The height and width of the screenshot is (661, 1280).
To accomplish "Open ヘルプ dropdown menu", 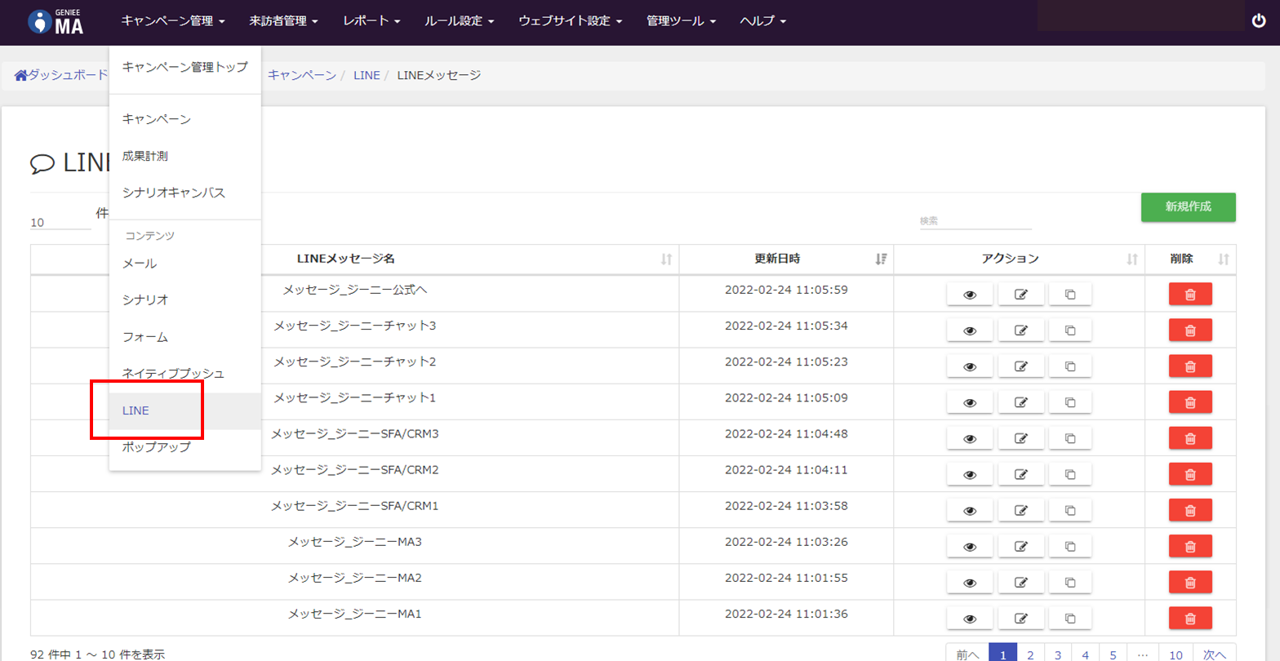I will pyautogui.click(x=762, y=21).
